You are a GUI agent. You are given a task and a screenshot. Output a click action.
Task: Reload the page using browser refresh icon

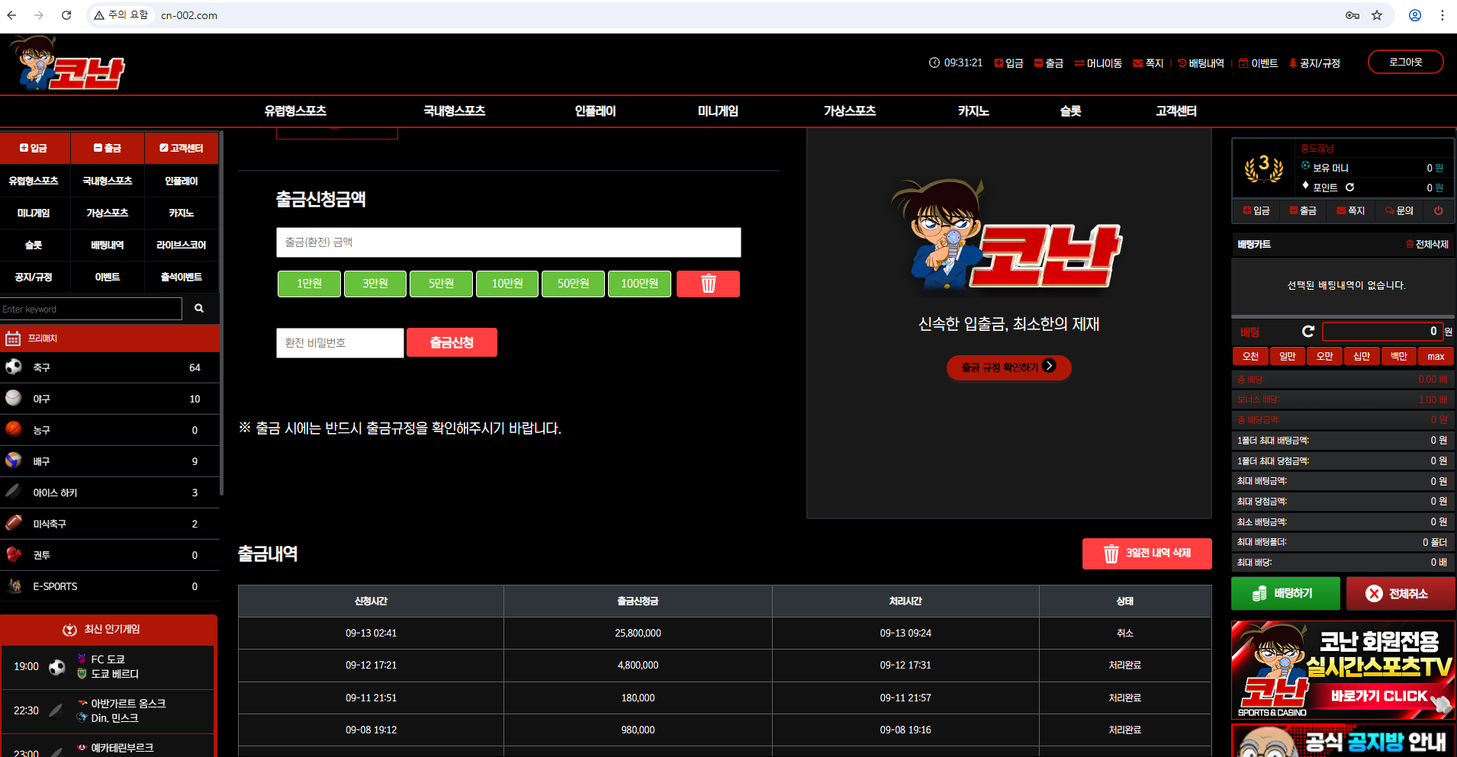pos(66,15)
